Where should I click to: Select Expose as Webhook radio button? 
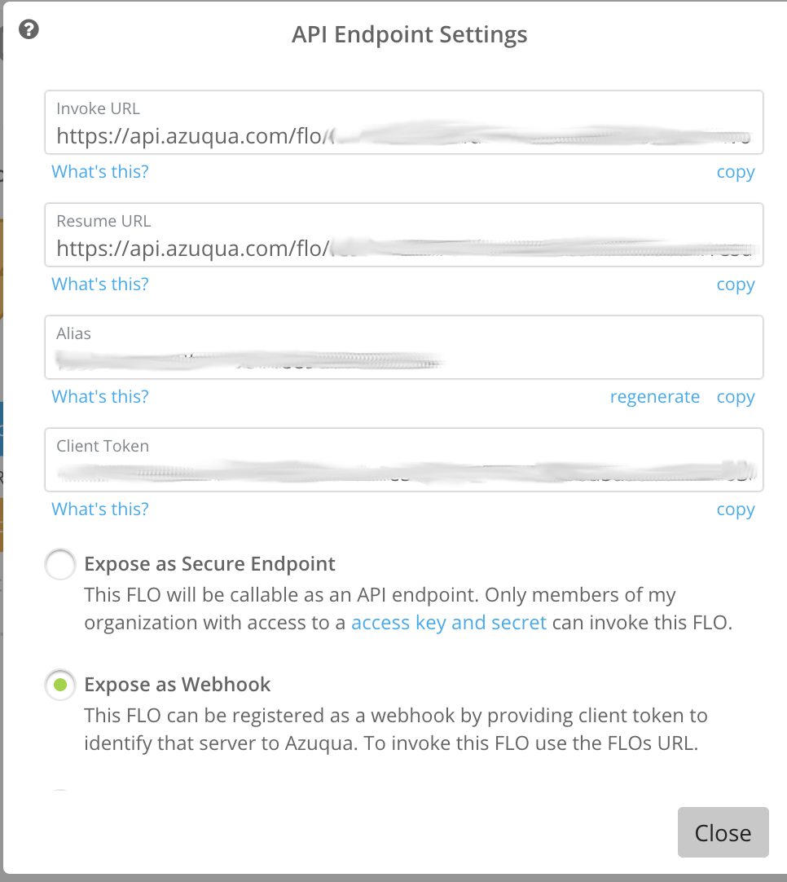[60, 686]
